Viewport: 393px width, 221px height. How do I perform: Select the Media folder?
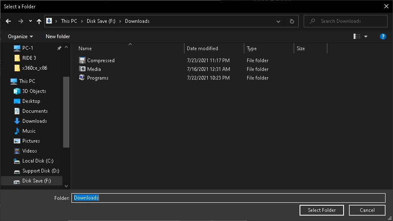94,69
